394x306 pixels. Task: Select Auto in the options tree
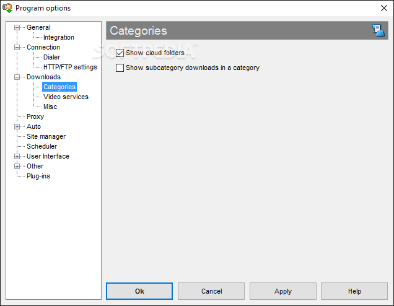tap(33, 126)
